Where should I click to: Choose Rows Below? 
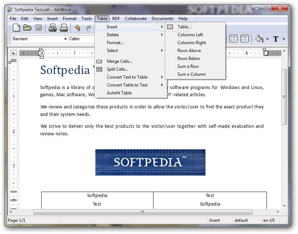click(195, 58)
